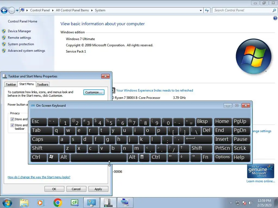278x208 pixels.
Task: Click All Control Panel Items breadcrumb
Action: [x=72, y=11]
